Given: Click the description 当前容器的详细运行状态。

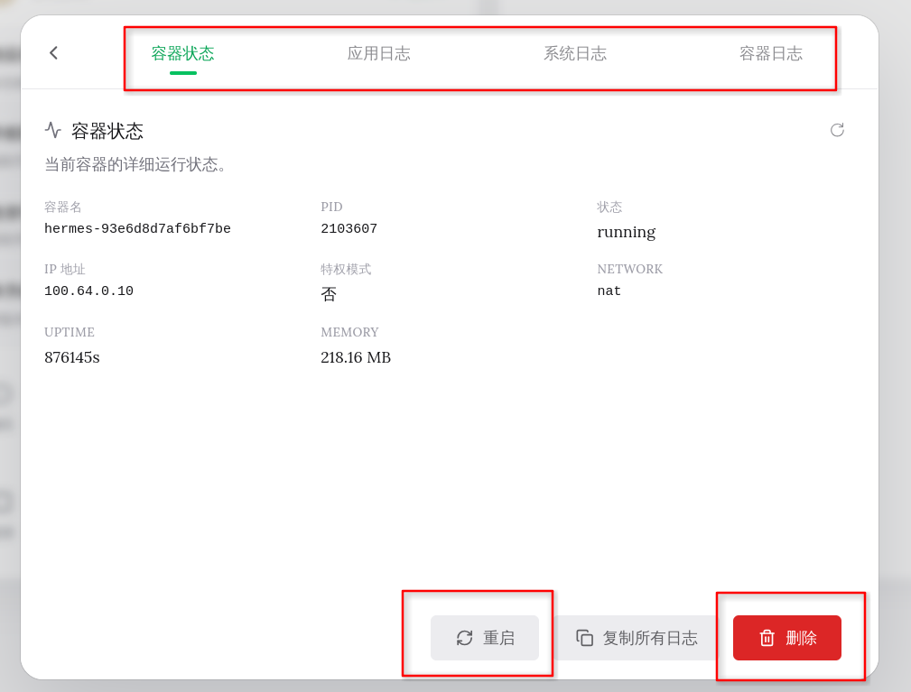Looking at the screenshot, I should (135, 165).
